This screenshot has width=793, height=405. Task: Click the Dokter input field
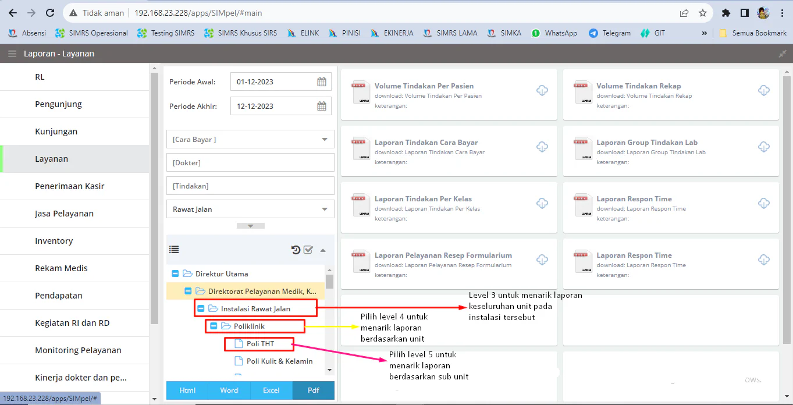tap(250, 162)
